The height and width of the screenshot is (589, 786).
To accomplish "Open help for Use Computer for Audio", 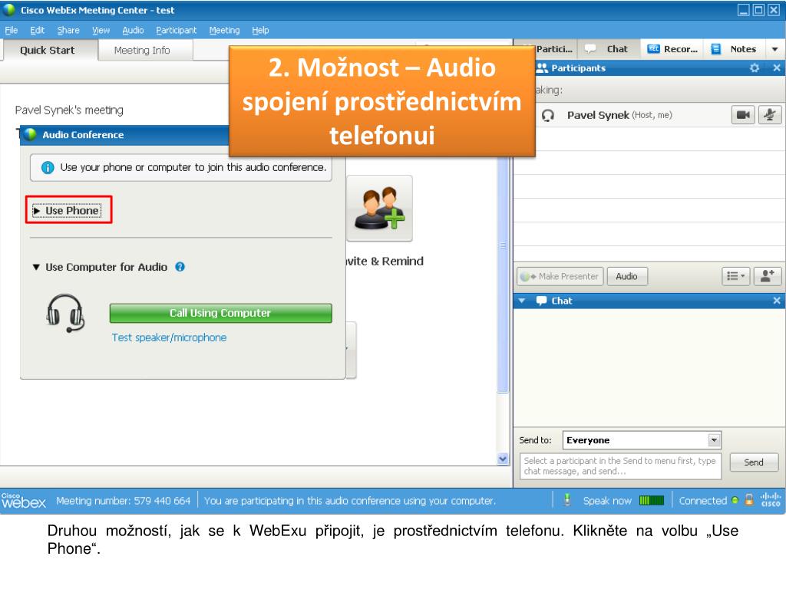I will [180, 267].
